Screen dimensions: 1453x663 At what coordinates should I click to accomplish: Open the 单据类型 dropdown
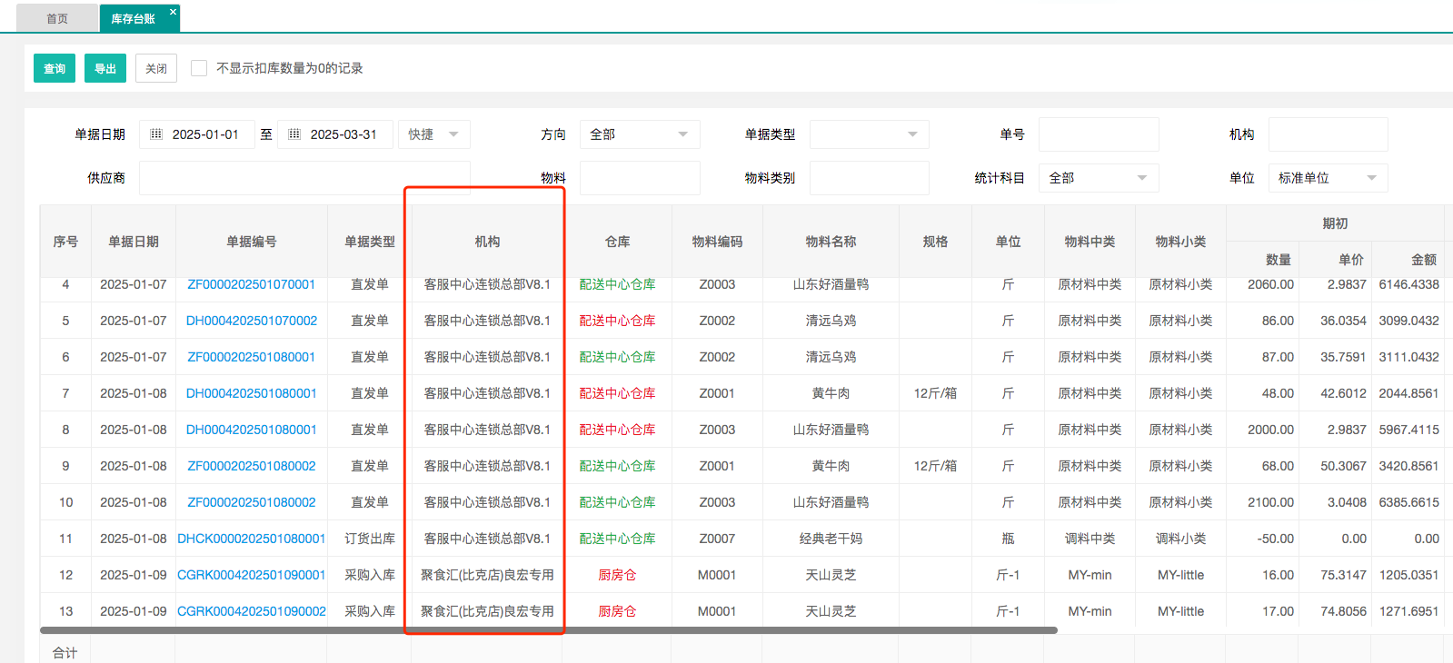click(869, 134)
